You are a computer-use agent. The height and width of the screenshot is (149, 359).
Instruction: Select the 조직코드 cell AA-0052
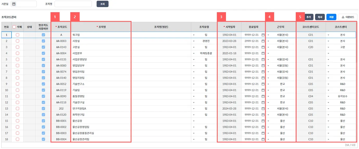61,84
